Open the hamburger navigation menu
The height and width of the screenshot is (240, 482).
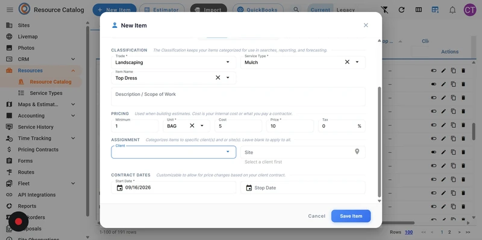click(10, 10)
